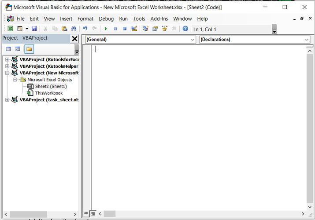Viewport: 315px width, 220px height.
Task: Click code window scroll down arrow
Action: (310, 207)
